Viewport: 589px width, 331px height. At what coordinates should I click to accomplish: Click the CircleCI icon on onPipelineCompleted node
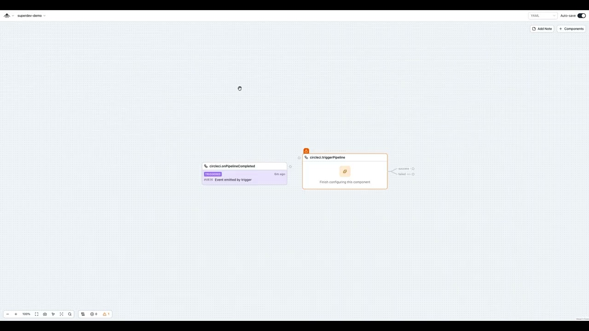206,166
